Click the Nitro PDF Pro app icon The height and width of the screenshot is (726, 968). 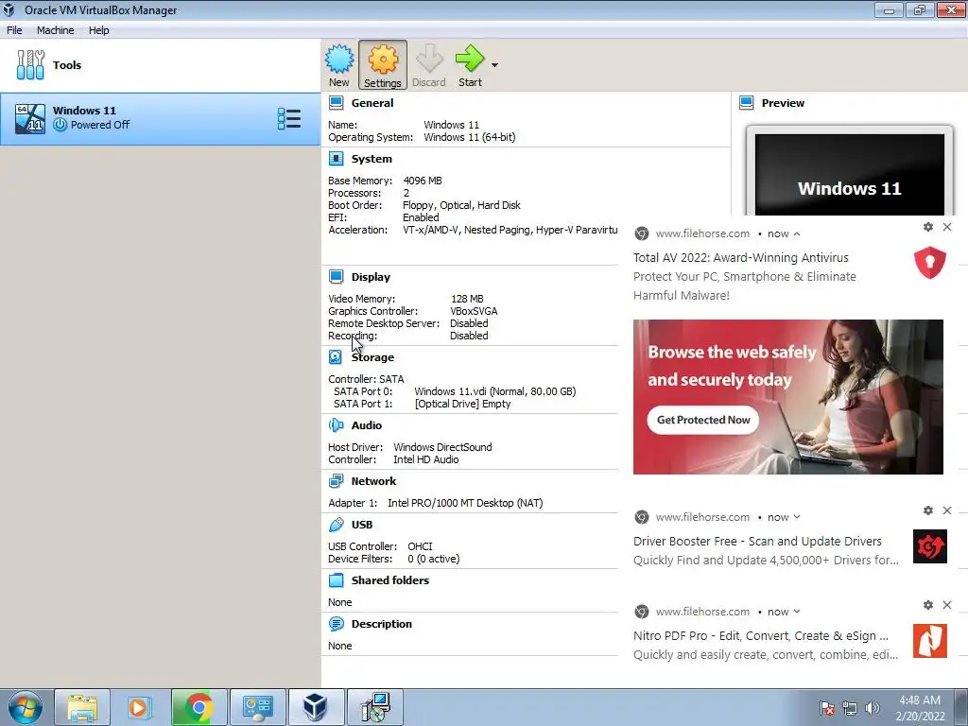point(930,641)
